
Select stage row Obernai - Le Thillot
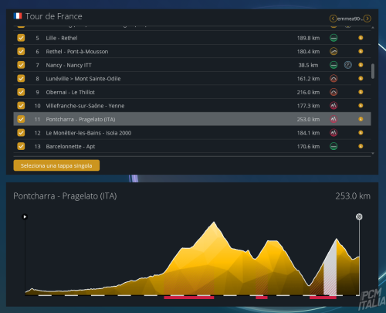tap(192, 92)
